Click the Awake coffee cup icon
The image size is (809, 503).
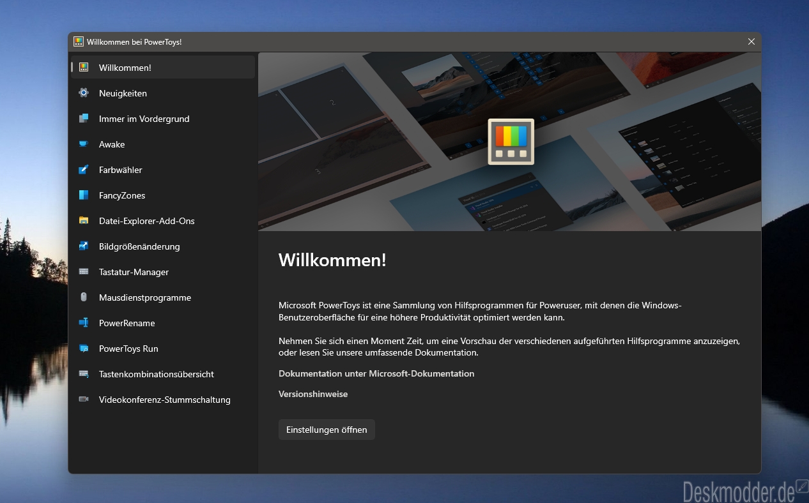tap(84, 144)
